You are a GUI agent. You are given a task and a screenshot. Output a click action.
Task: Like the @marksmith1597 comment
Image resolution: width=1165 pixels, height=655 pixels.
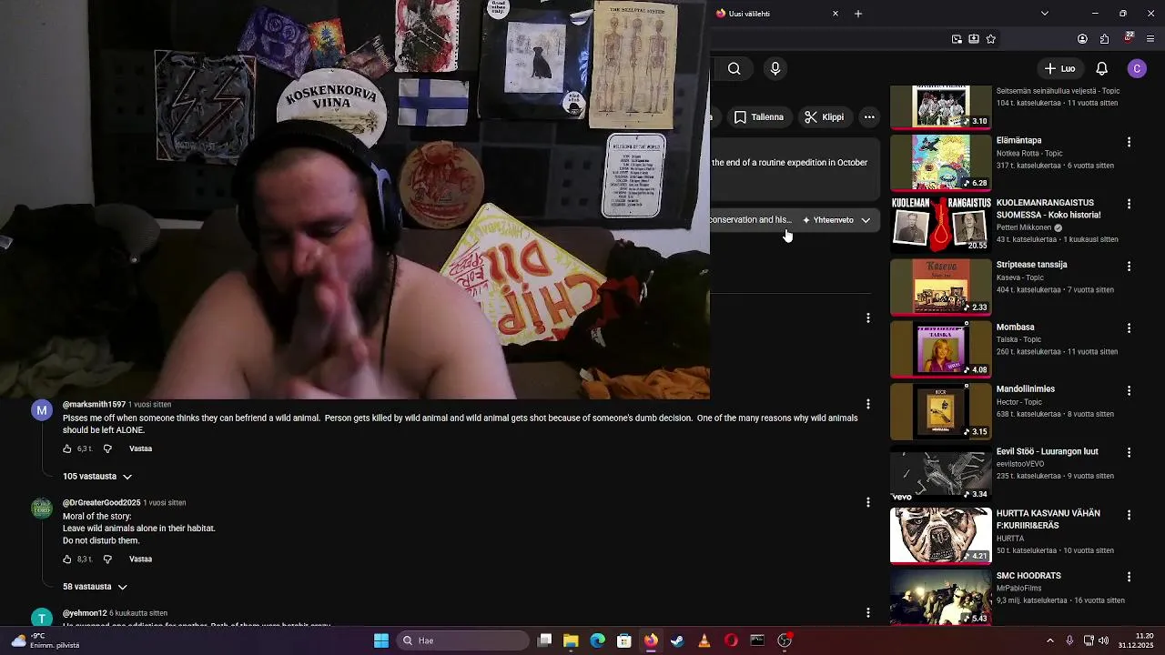coord(67,448)
